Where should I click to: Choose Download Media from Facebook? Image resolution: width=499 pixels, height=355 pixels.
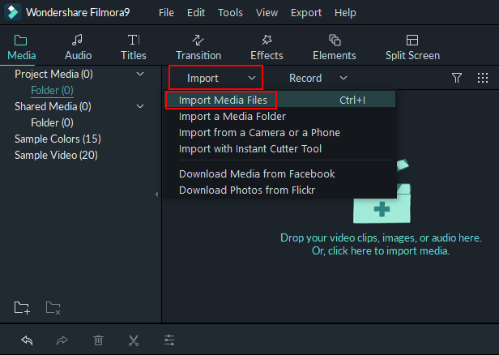pyautogui.click(x=280, y=173)
